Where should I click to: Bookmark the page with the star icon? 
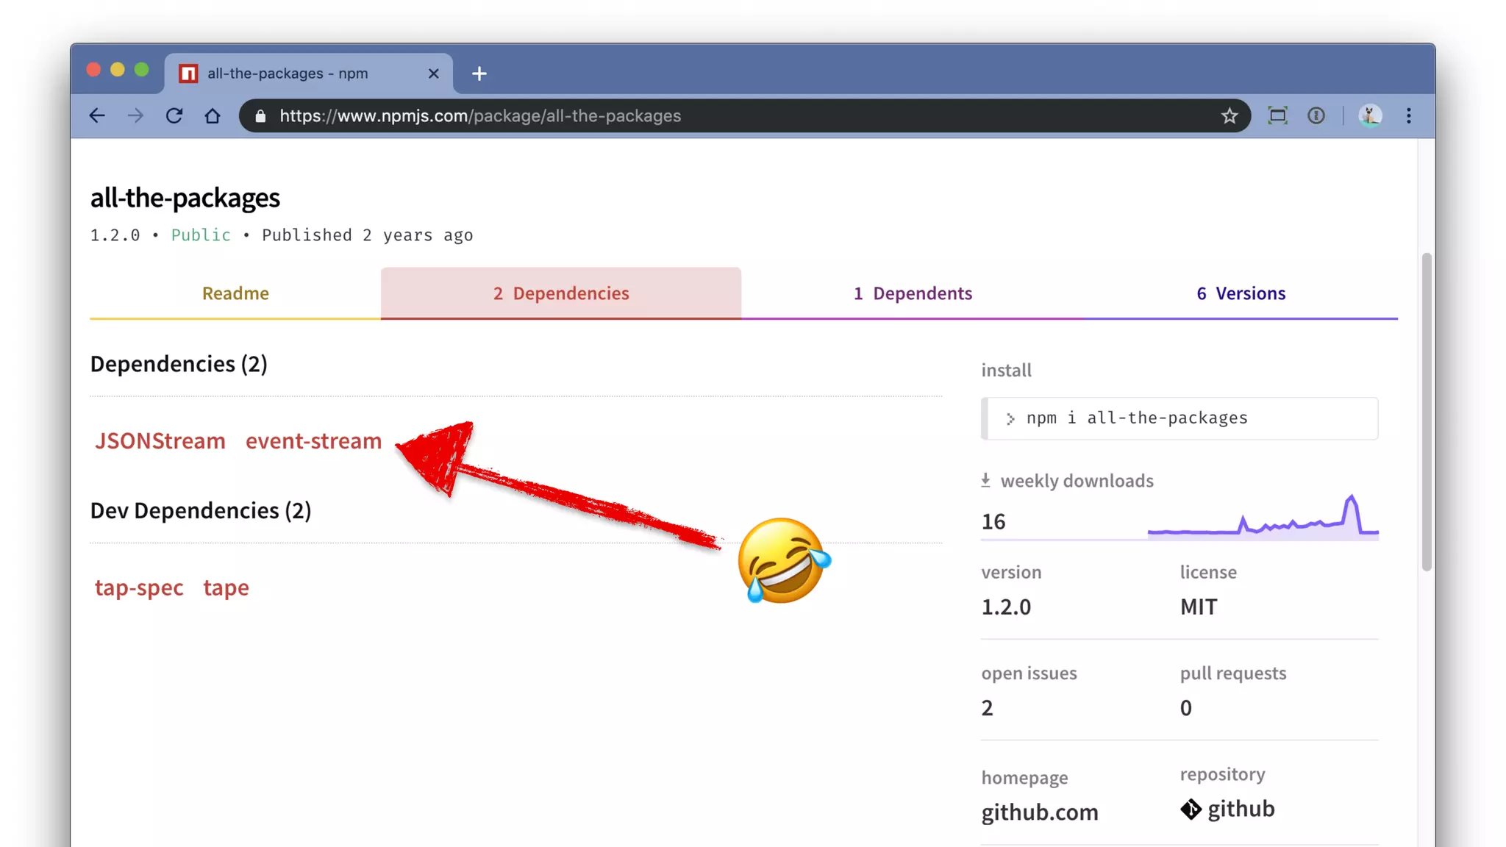(x=1230, y=115)
